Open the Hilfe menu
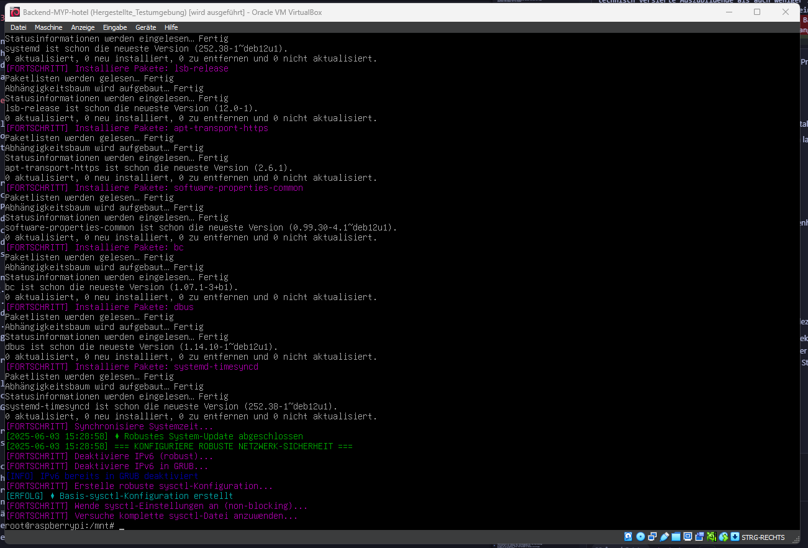The height and width of the screenshot is (548, 808). [x=171, y=27]
